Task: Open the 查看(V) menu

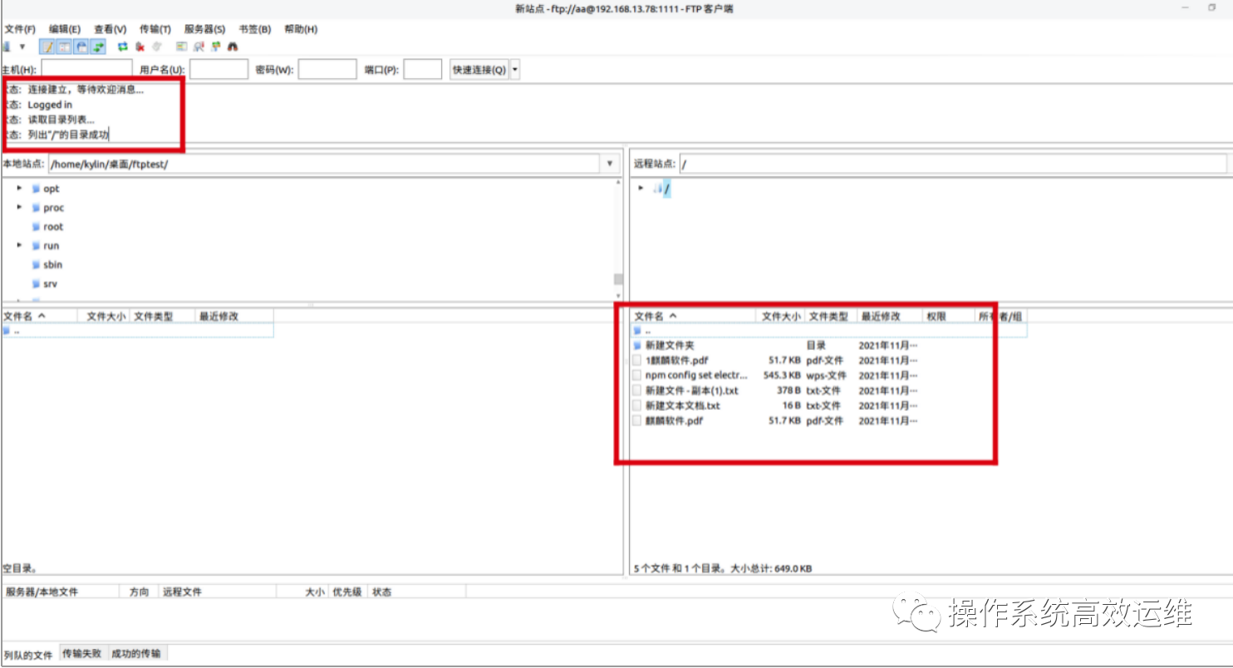Action: click(111, 29)
